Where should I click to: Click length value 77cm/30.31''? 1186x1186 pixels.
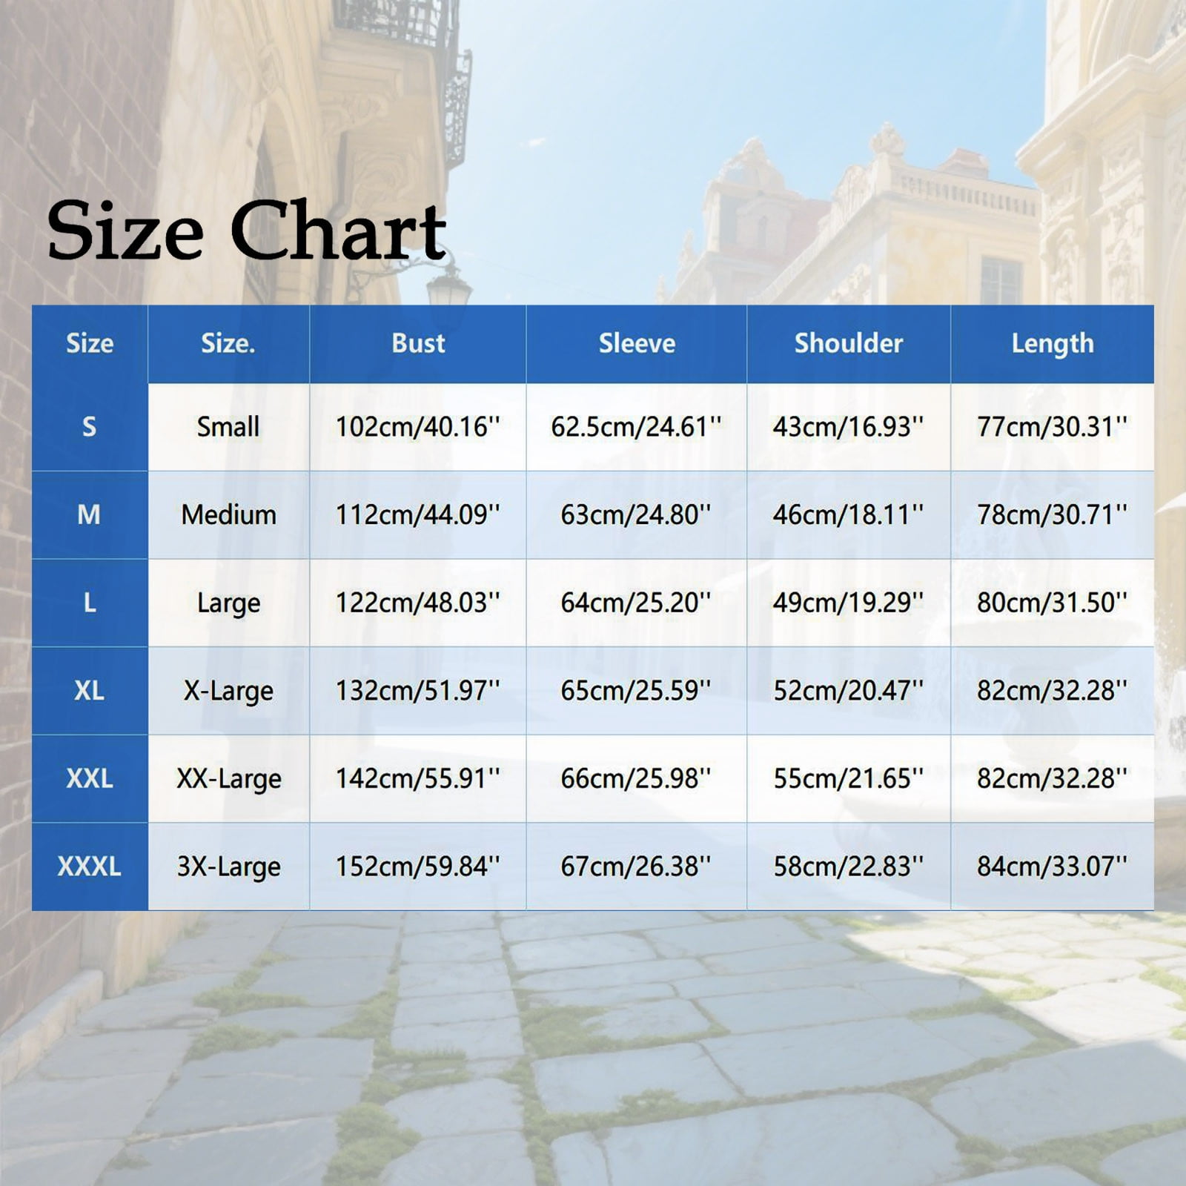pos(1052,427)
